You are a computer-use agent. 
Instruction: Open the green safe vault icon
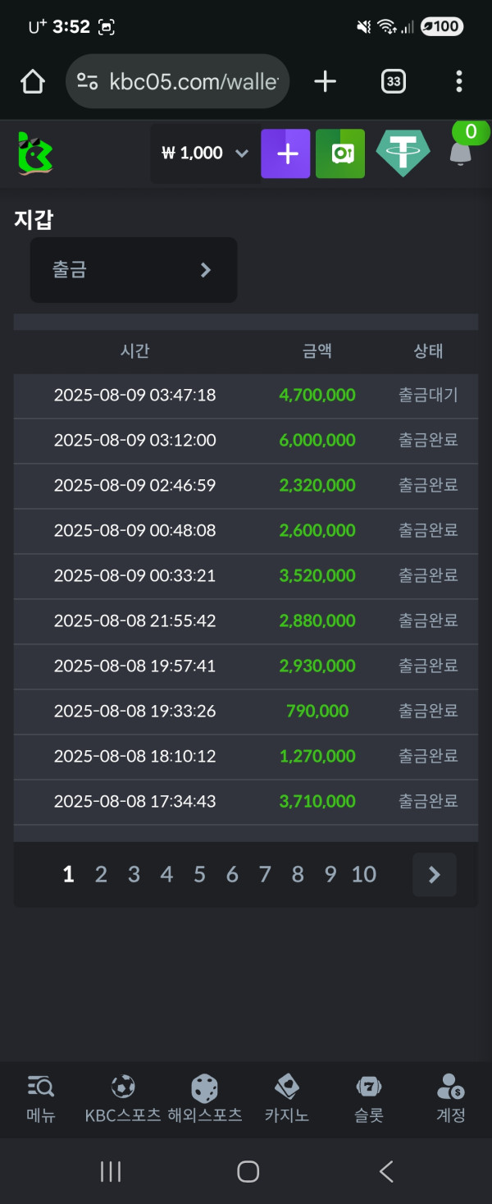[340, 153]
